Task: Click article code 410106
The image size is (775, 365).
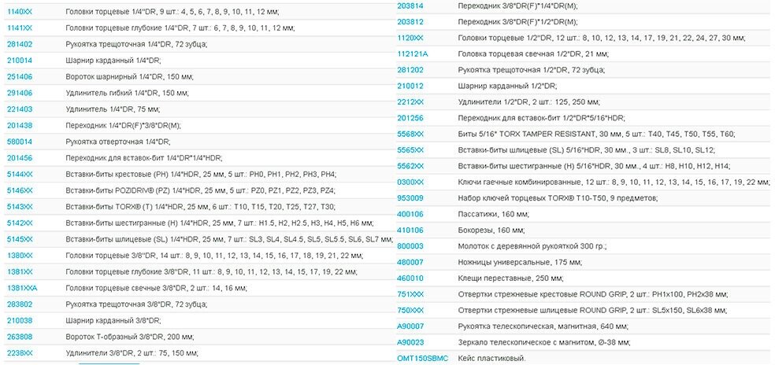Action: pos(410,230)
